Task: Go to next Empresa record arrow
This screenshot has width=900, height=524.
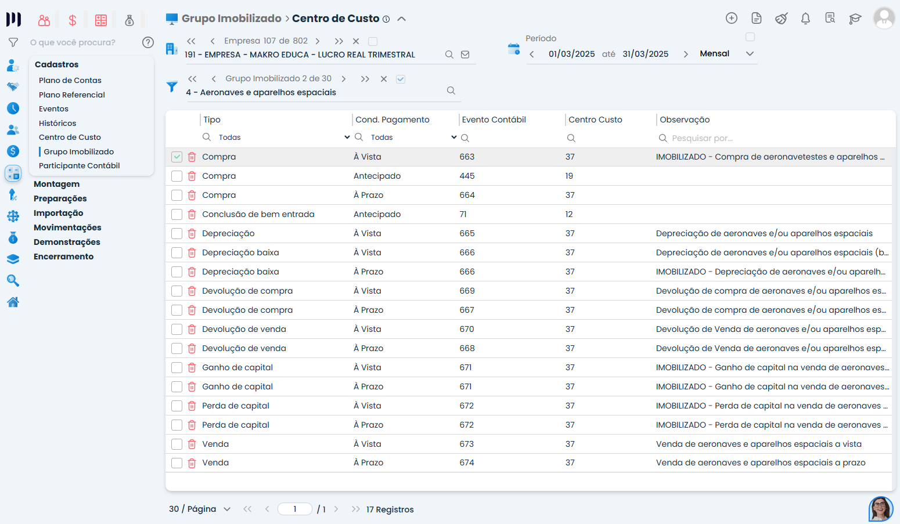Action: point(318,41)
